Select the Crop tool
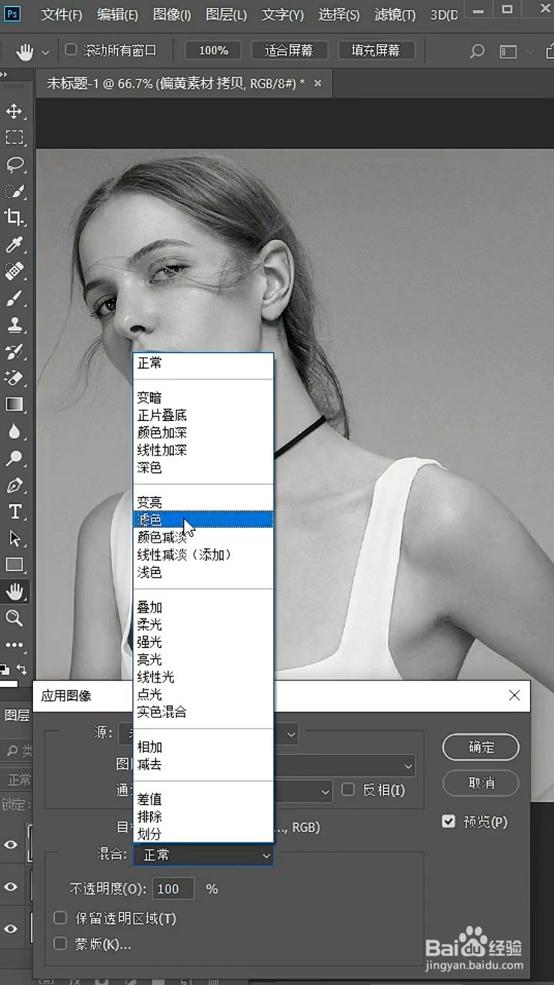The height and width of the screenshot is (985, 554). pyautogui.click(x=14, y=218)
